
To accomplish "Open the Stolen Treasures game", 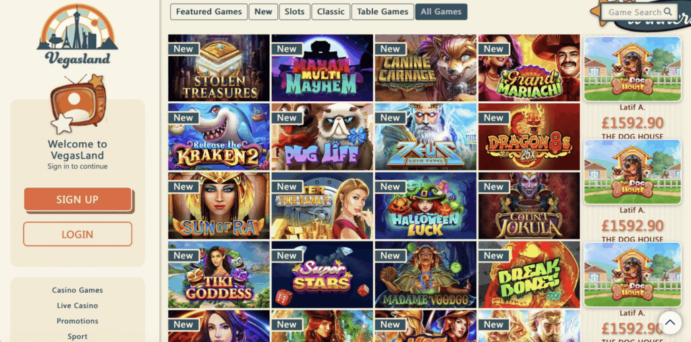I will pos(219,68).
